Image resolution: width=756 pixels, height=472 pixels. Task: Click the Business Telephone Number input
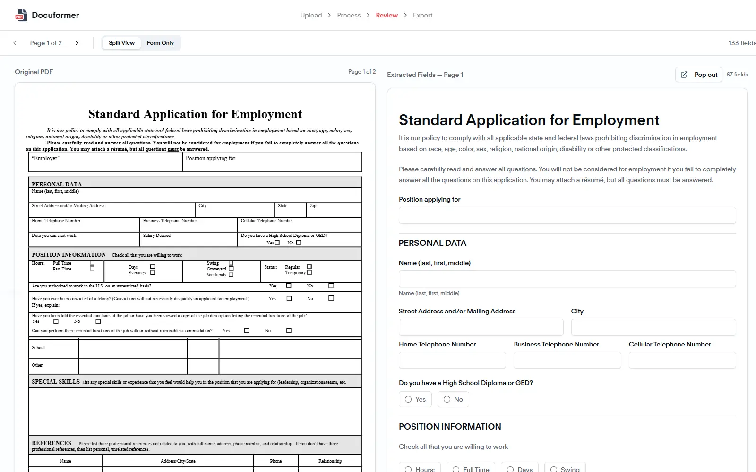(x=567, y=360)
